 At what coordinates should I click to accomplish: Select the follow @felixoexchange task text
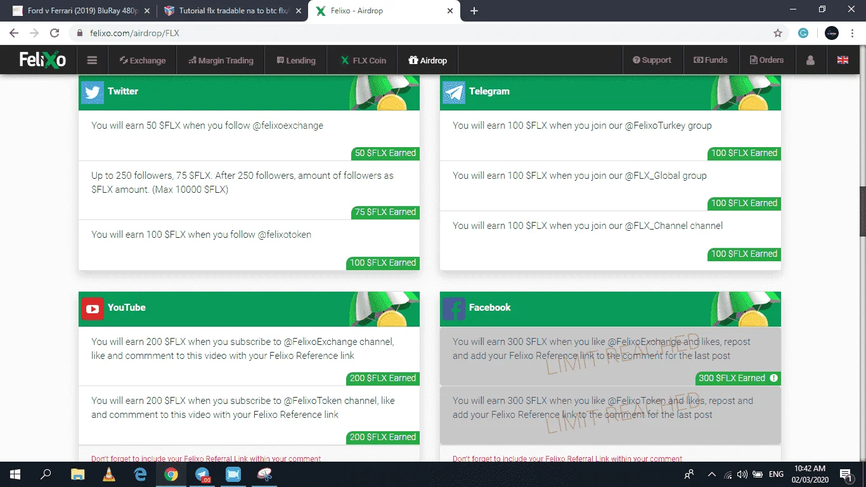[x=207, y=126]
